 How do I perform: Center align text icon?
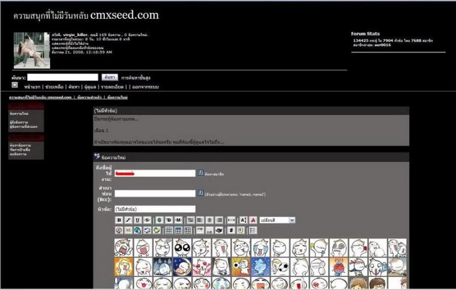(210, 220)
